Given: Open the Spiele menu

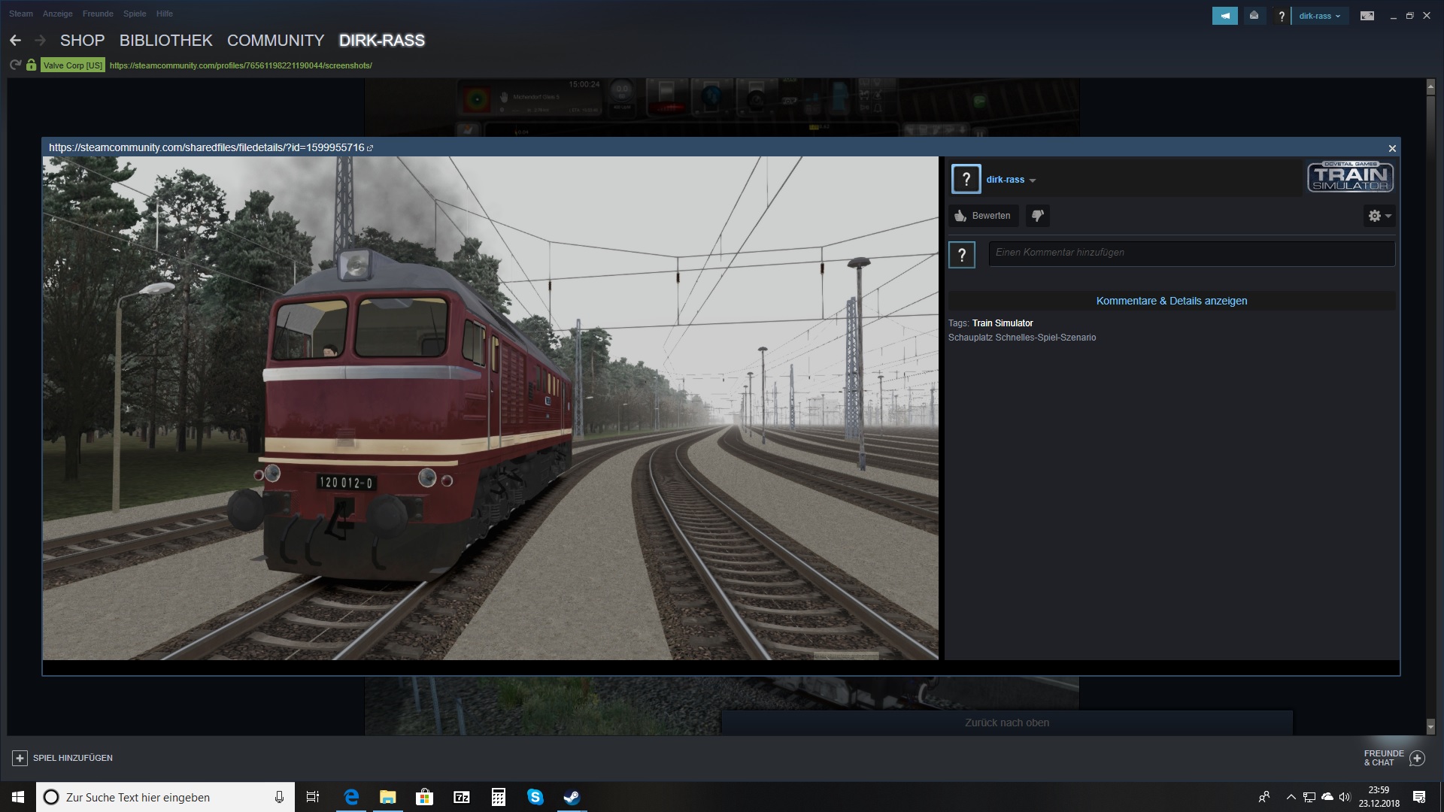Looking at the screenshot, I should click(135, 14).
